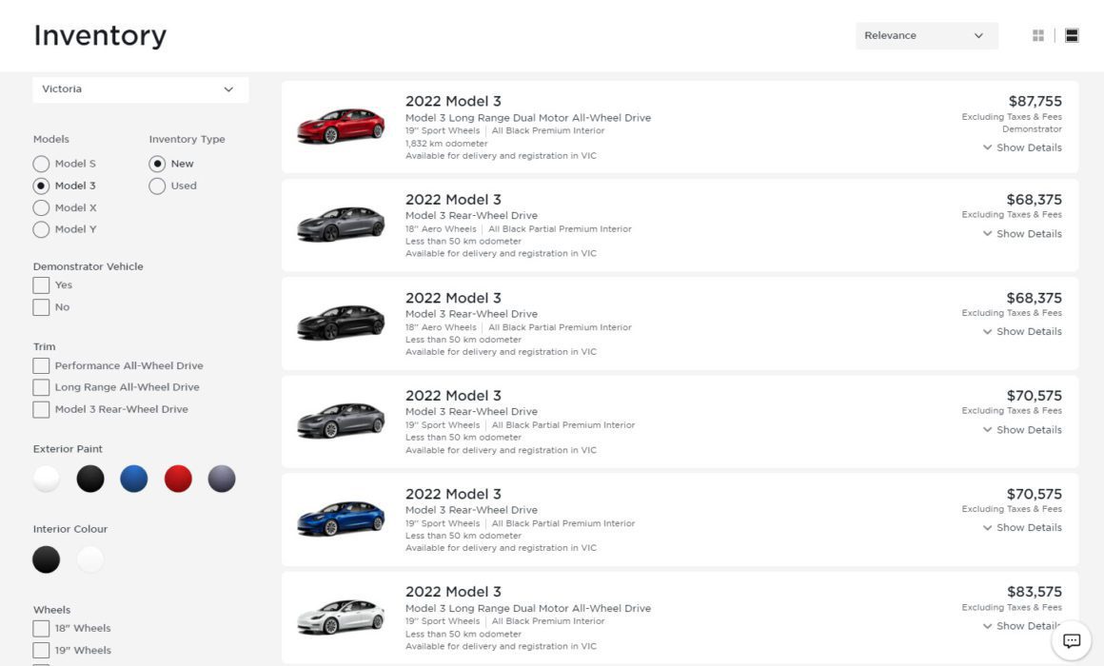Click the blue Model 3 car image
The width and height of the screenshot is (1104, 666).
point(341,519)
